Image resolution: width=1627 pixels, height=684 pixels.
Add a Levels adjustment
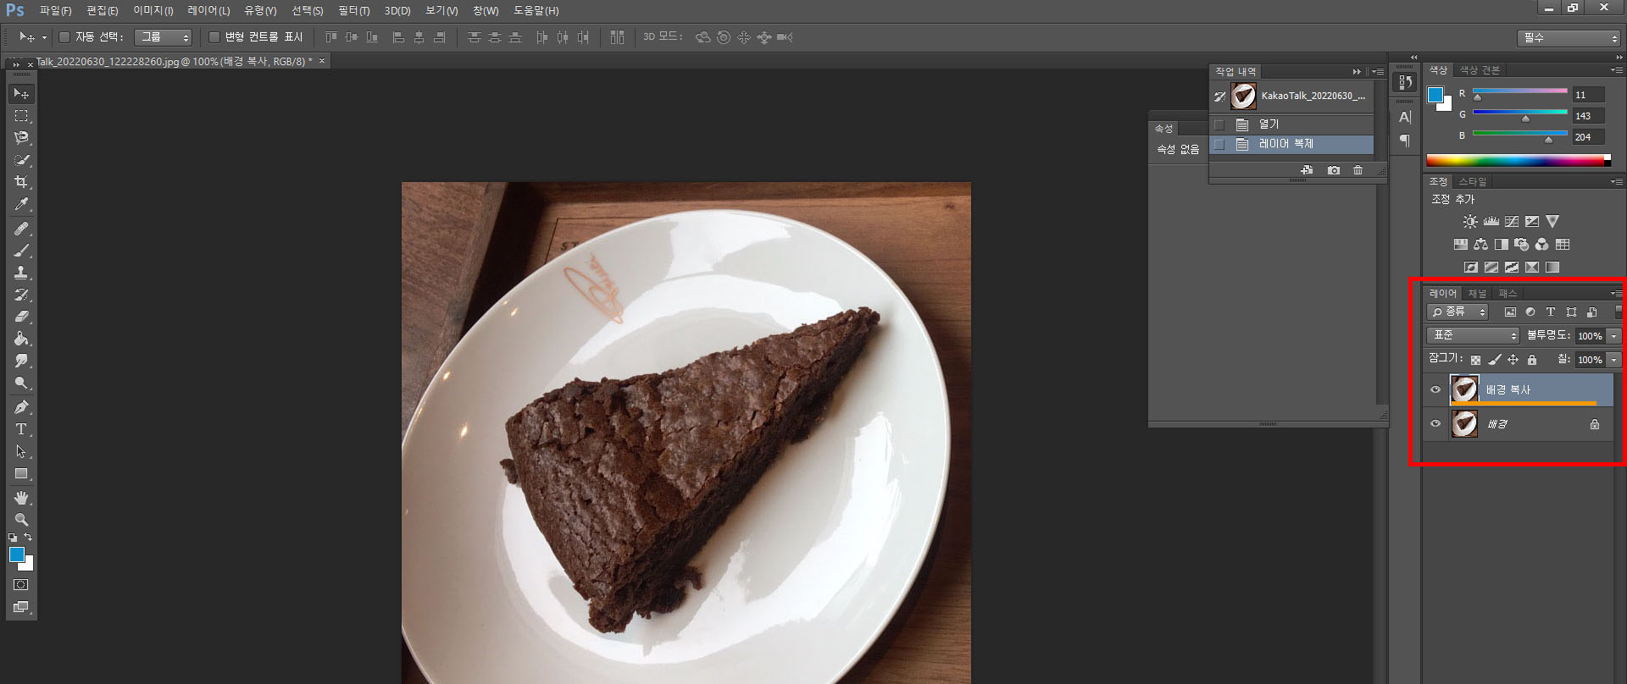coord(1491,222)
